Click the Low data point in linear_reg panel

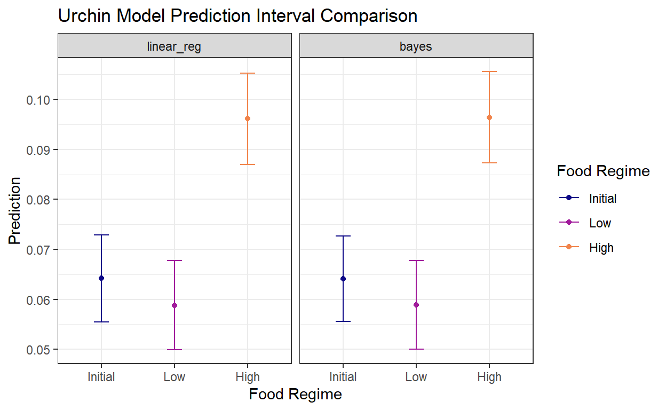175,305
